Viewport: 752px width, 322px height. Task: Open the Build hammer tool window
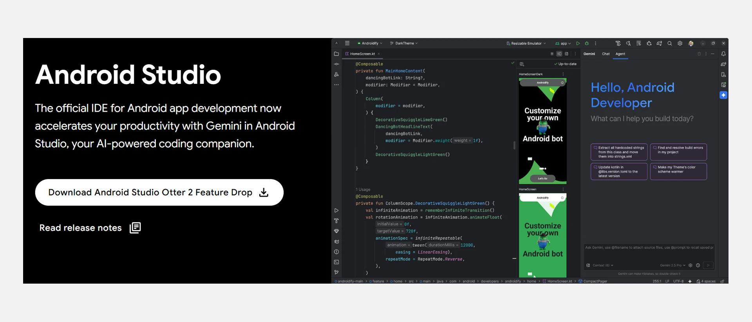336,221
